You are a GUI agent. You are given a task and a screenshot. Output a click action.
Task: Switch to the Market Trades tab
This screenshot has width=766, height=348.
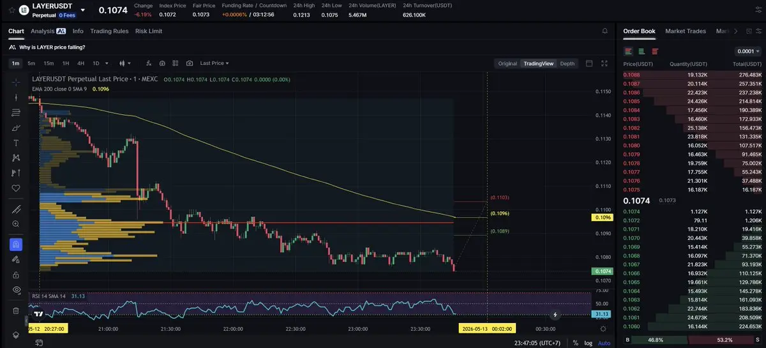tap(686, 31)
